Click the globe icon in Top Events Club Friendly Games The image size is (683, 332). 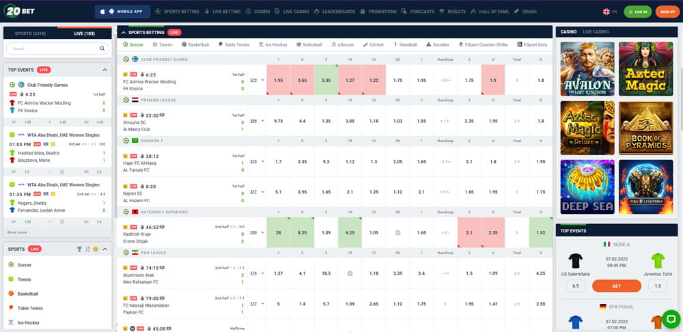21,85
